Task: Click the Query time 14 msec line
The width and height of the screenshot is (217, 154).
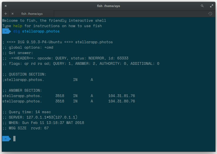Action: [27, 112]
